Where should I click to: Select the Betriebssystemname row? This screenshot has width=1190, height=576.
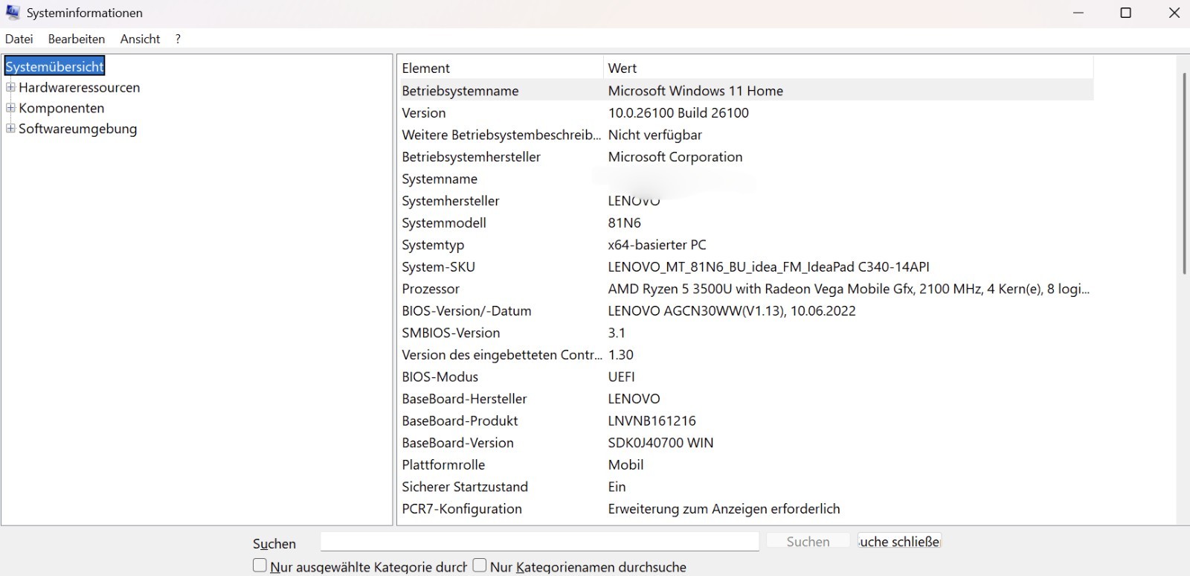745,91
